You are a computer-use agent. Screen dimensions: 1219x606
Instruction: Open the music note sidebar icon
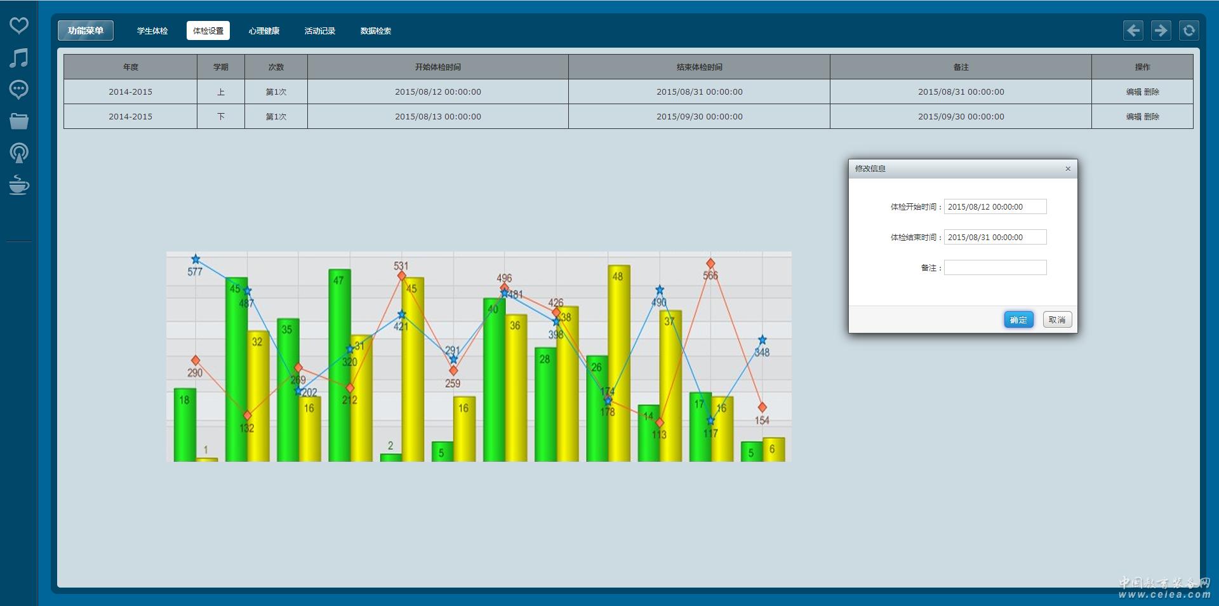[x=19, y=58]
